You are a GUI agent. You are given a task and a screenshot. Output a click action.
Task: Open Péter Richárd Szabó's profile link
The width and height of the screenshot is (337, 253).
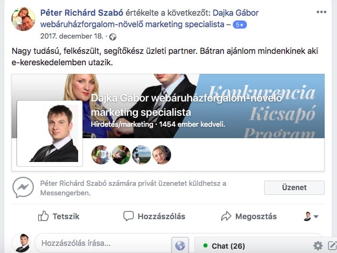[82, 13]
